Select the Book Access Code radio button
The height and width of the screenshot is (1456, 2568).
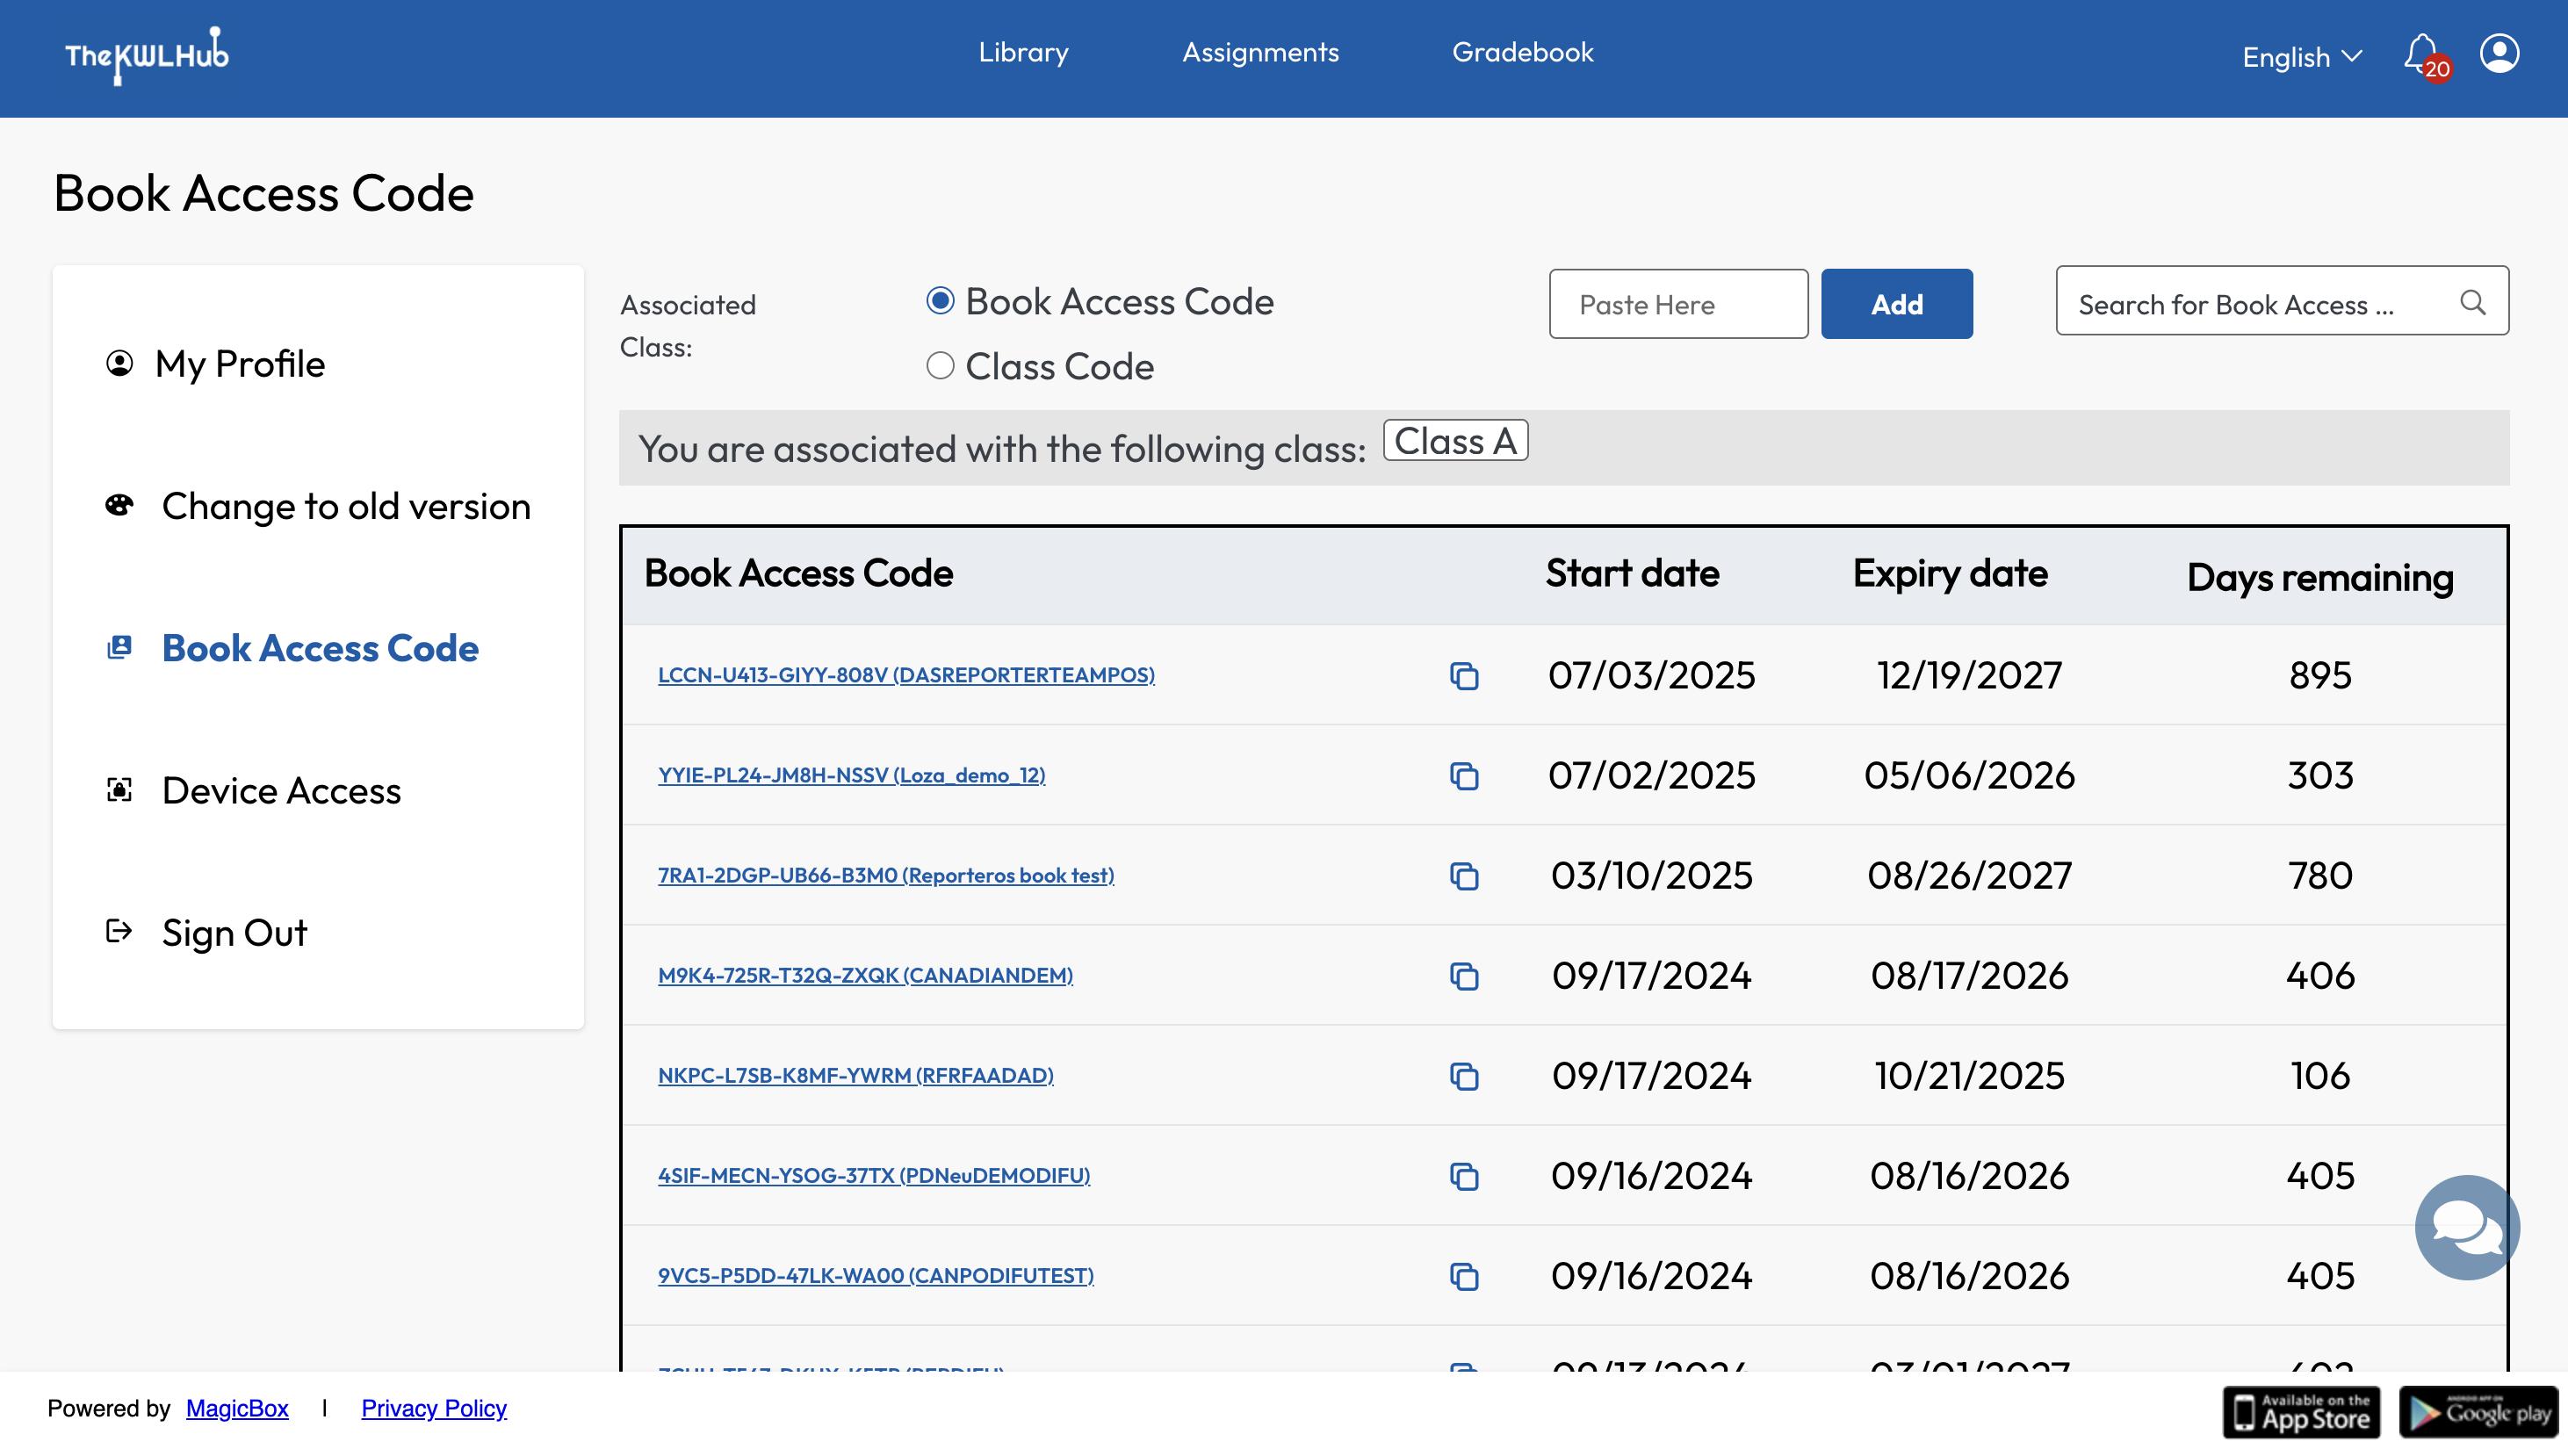940,301
